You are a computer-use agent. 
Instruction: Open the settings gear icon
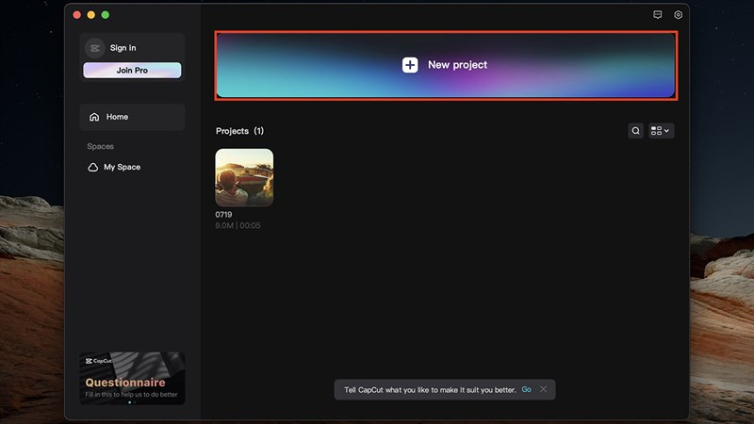coord(678,15)
